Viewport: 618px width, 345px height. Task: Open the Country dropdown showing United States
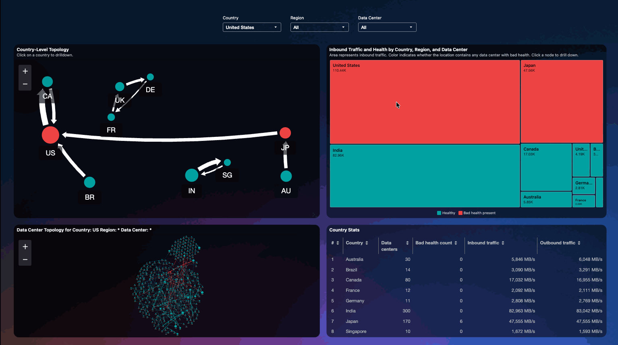[x=252, y=27]
